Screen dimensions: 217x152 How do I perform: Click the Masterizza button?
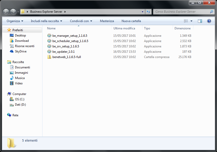pos(107,21)
